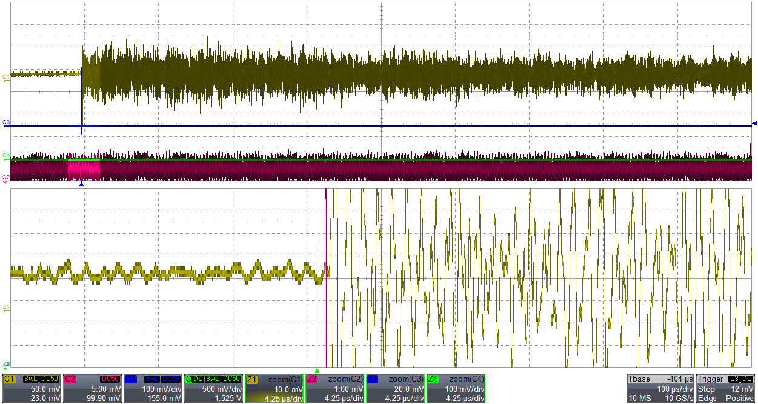Image resolution: width=758 pixels, height=404 pixels.
Task: Open the C3 channel descriptor box
Action: pos(153,388)
